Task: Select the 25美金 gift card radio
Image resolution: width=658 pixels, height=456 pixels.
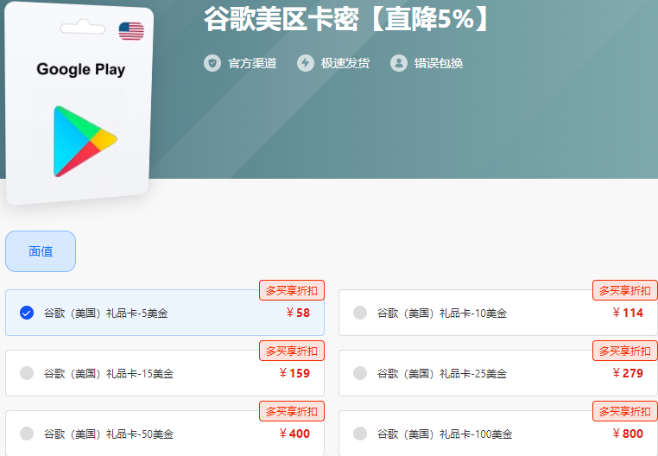Action: 360,373
